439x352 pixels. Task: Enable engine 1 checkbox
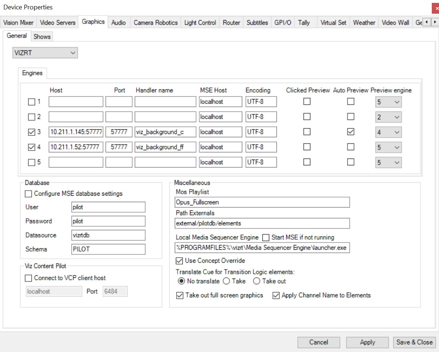[32, 102]
